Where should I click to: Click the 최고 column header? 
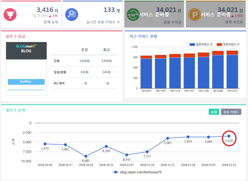[106, 50]
